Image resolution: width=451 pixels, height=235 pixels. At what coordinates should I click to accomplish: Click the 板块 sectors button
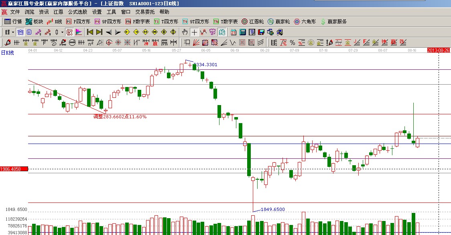(35, 22)
